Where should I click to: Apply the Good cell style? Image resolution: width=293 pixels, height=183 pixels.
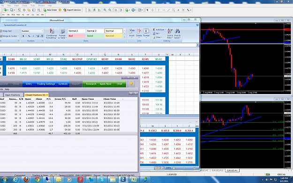pos(95,36)
